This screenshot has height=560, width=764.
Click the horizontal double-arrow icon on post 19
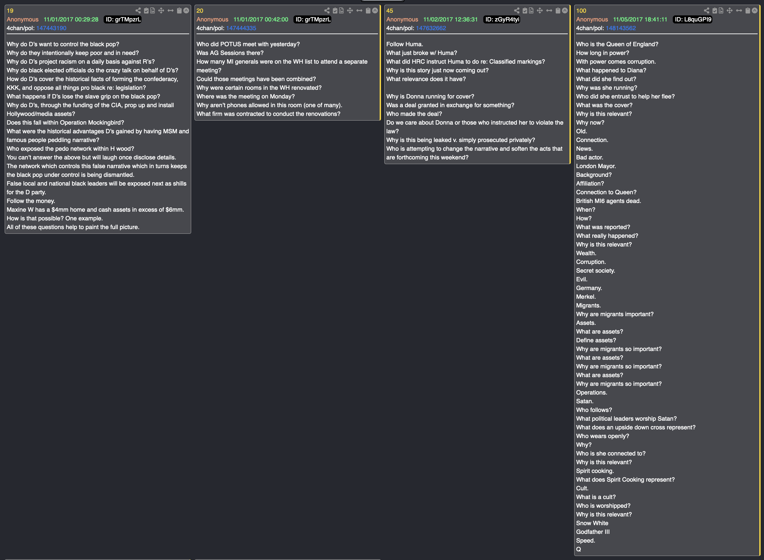(x=170, y=10)
